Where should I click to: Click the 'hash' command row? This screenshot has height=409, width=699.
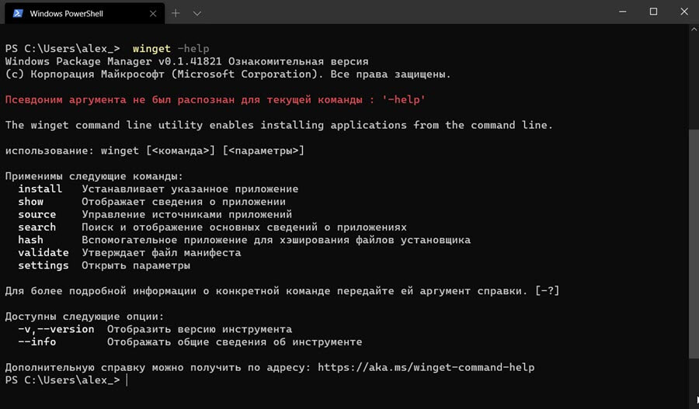(x=245, y=240)
